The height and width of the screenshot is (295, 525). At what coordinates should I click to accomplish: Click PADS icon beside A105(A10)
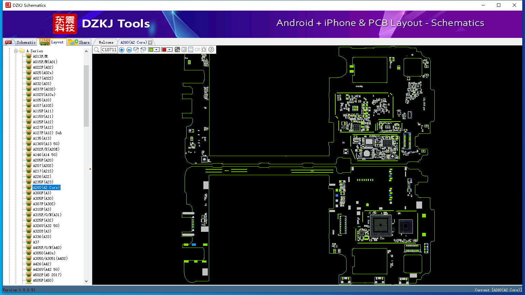(29, 100)
